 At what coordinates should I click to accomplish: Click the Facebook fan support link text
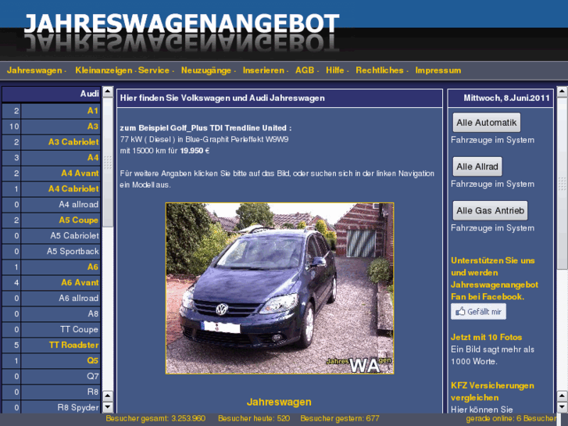495,278
